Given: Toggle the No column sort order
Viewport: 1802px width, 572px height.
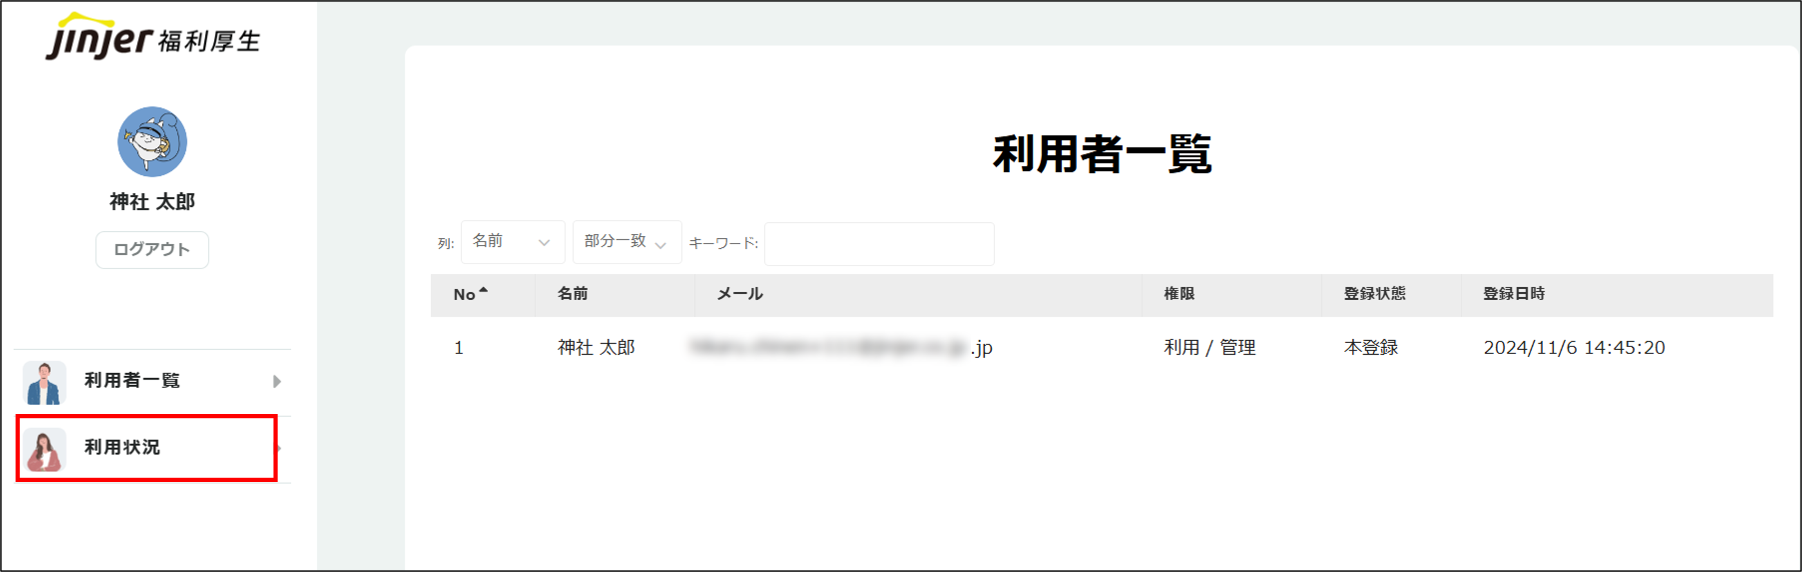Looking at the screenshot, I should point(469,295).
